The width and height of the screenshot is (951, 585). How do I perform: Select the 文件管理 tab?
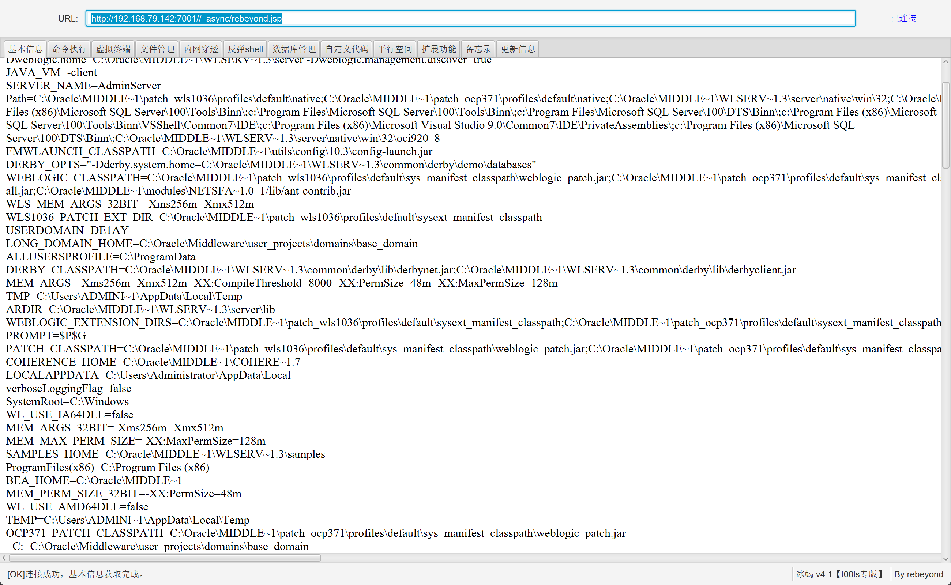[x=157, y=49]
